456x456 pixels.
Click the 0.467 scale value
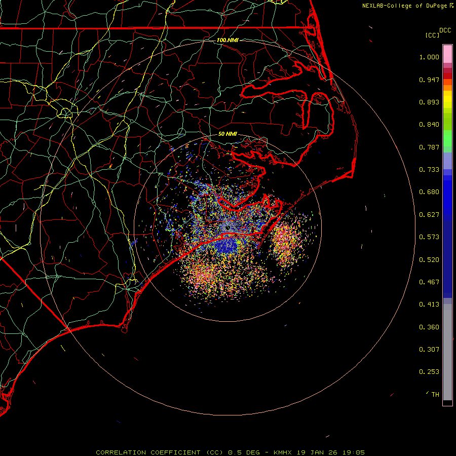tap(429, 282)
